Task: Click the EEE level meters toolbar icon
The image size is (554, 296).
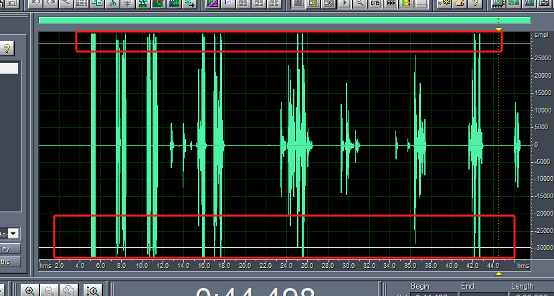Action: [x=391, y=3]
